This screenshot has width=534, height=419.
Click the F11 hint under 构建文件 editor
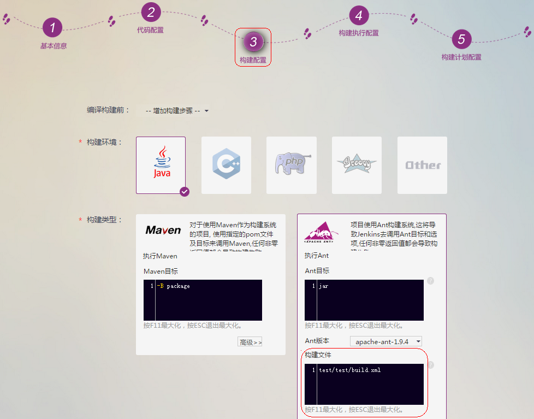(354, 410)
